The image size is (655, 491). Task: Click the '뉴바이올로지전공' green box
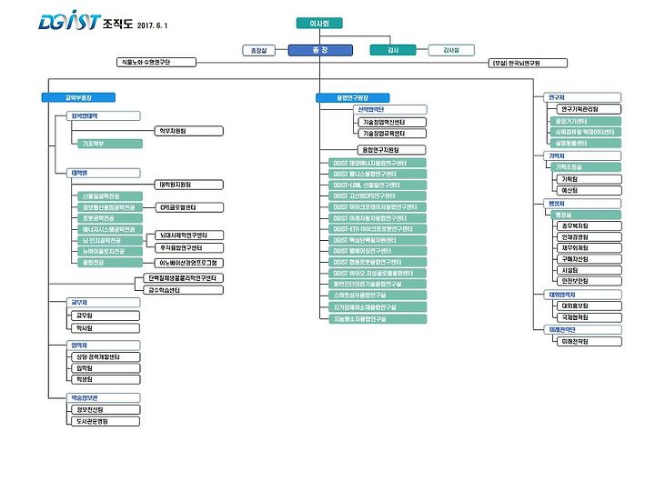point(110,252)
